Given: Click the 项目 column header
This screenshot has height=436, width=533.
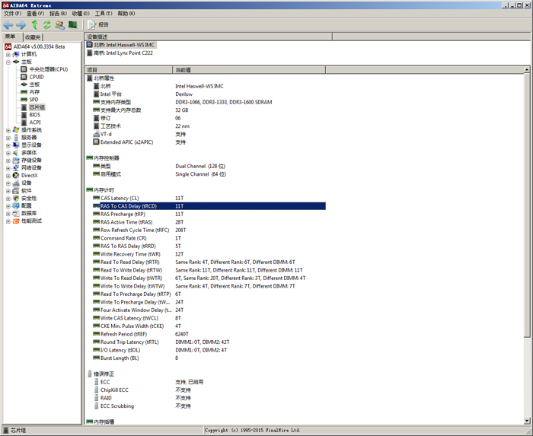Looking at the screenshot, I should pos(129,70).
